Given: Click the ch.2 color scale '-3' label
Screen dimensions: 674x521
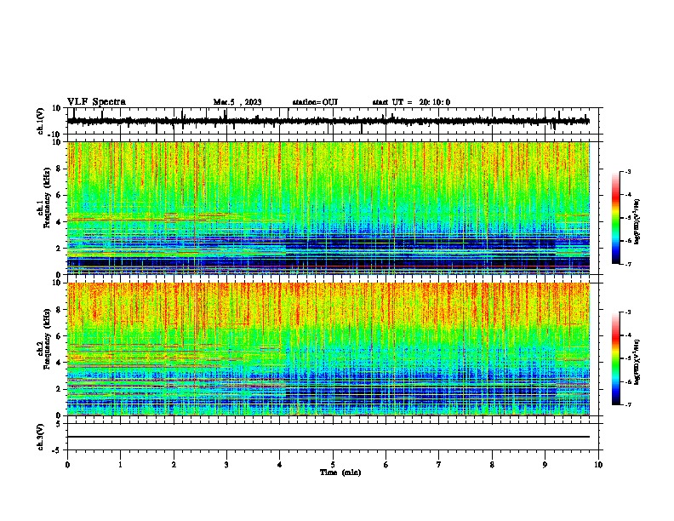Looking at the screenshot, I should pyautogui.click(x=627, y=312).
